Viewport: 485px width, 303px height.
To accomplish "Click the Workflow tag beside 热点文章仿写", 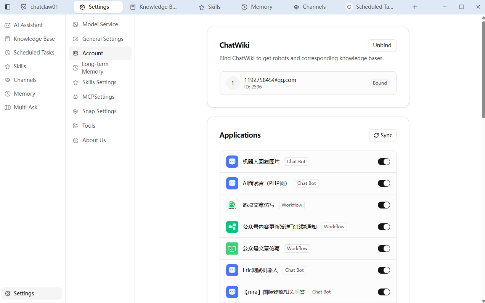I will (x=292, y=205).
